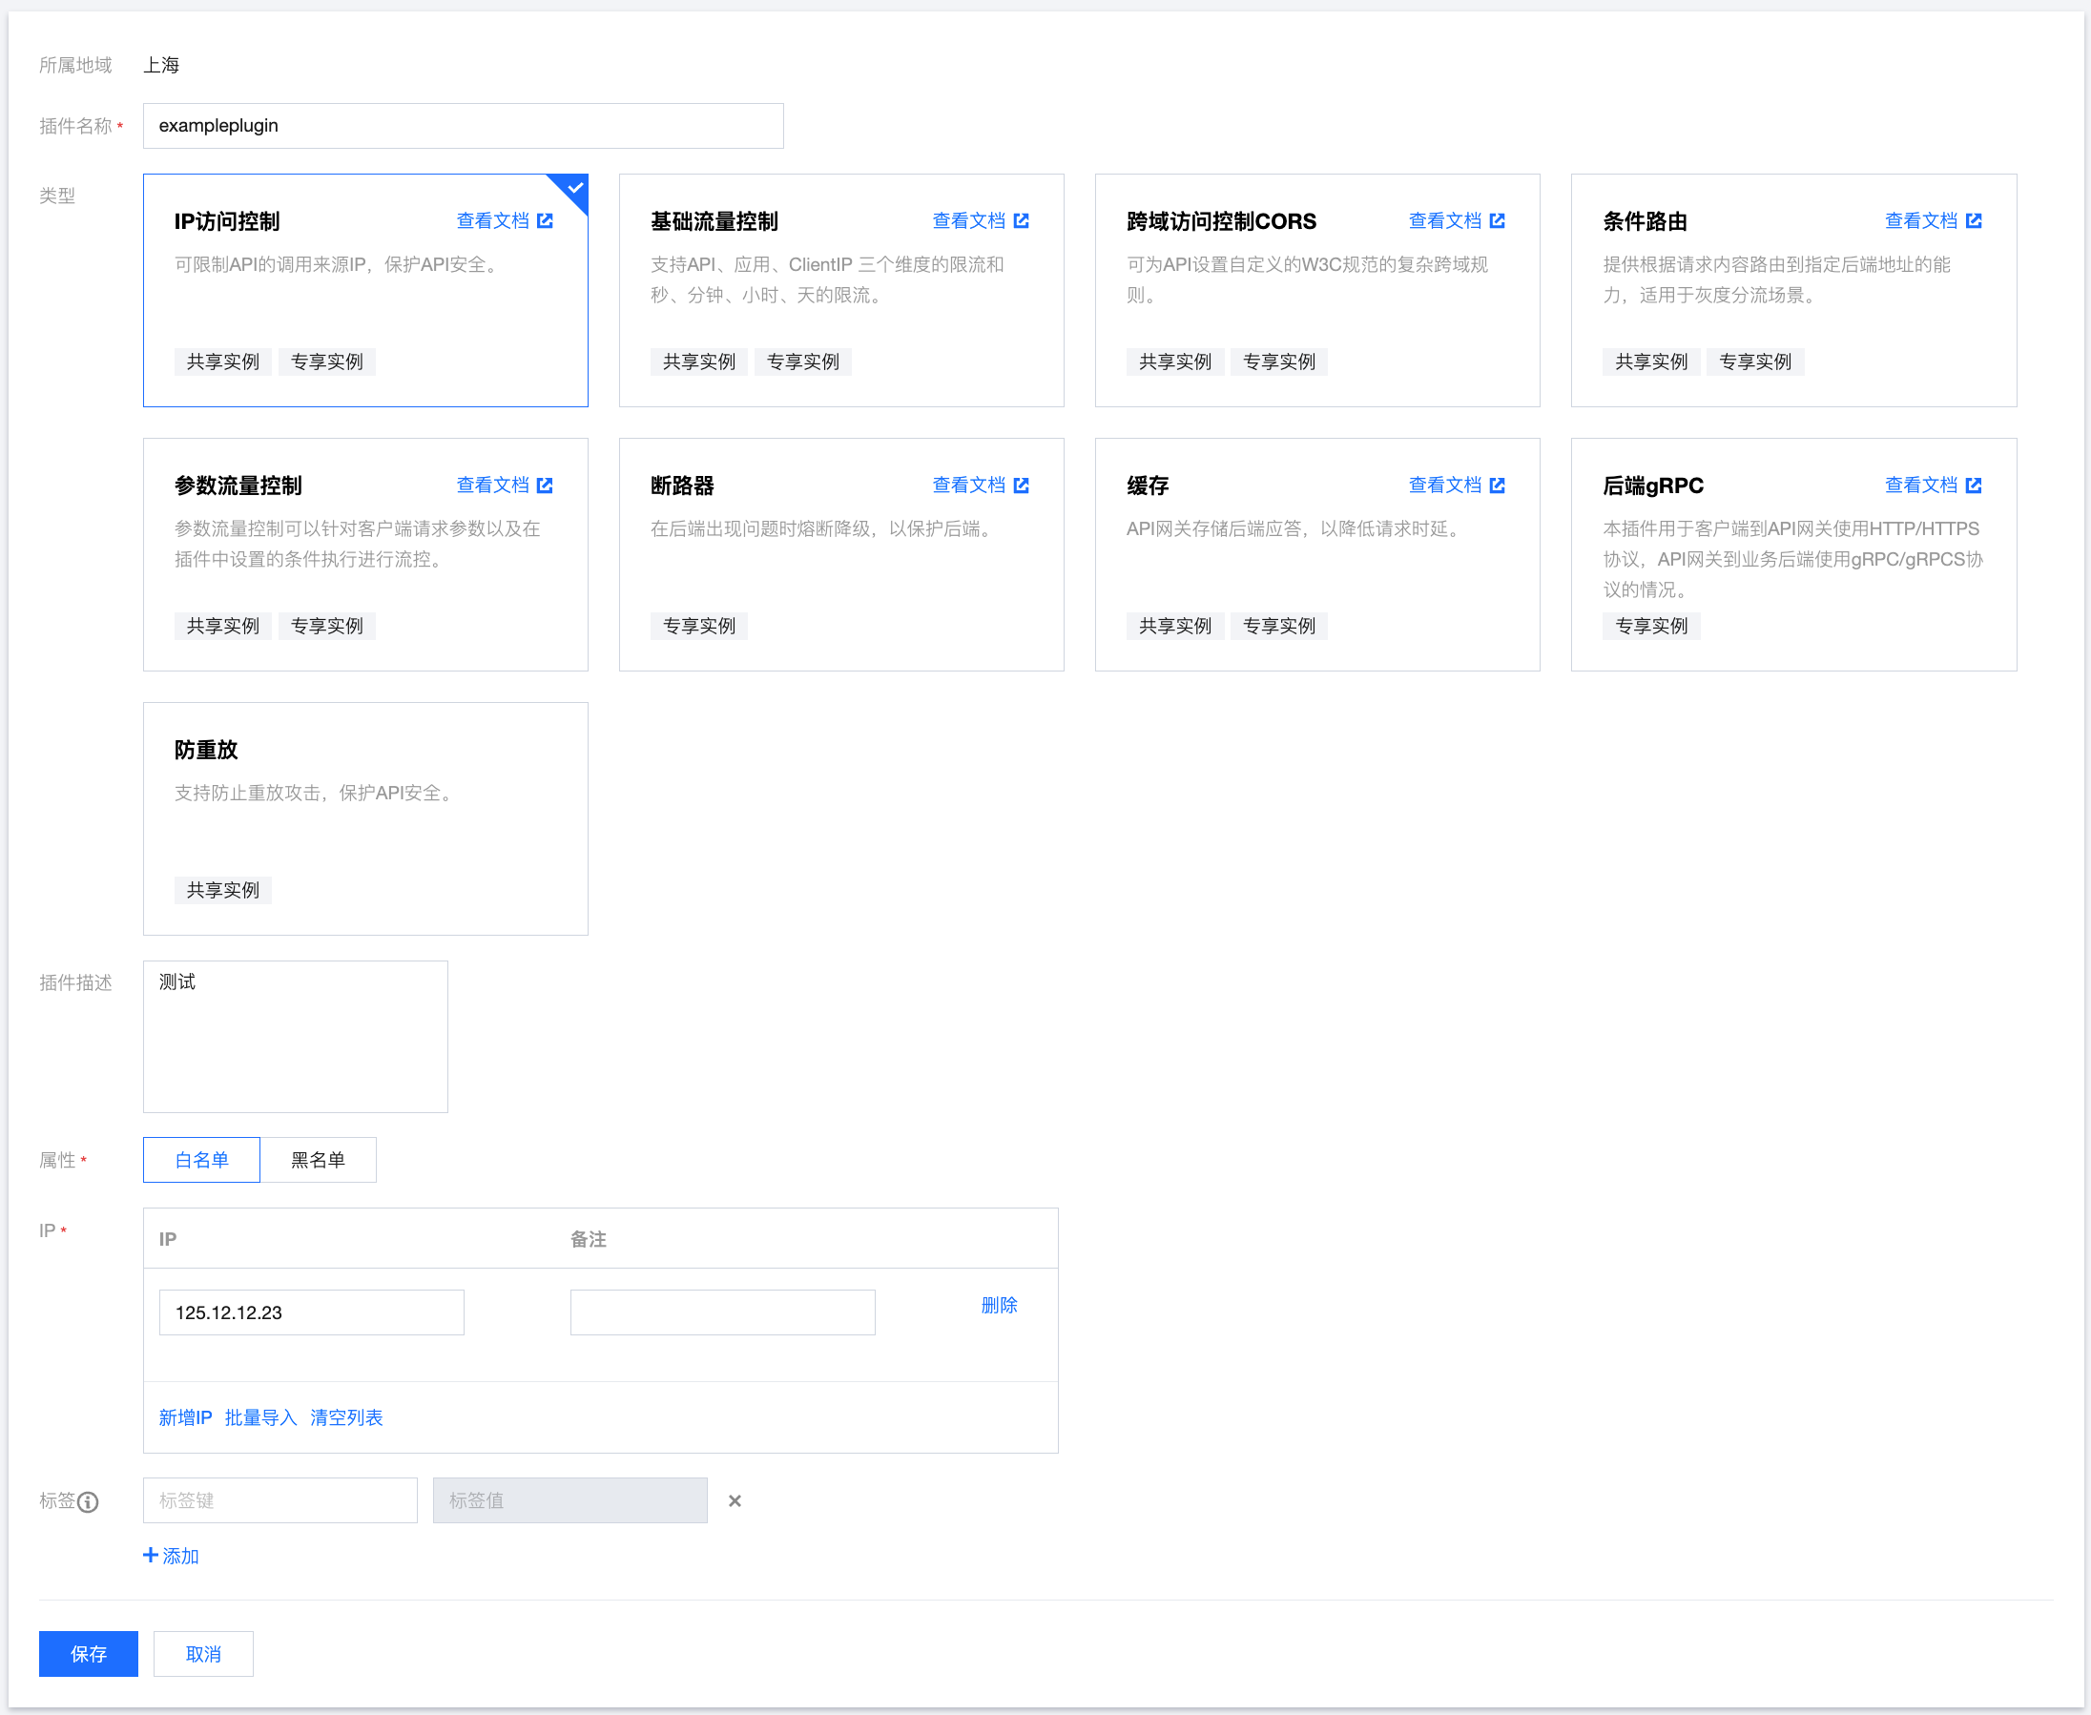Click 专享实例 tag in 后端gRPC card
2091x1715 pixels.
(x=1651, y=627)
